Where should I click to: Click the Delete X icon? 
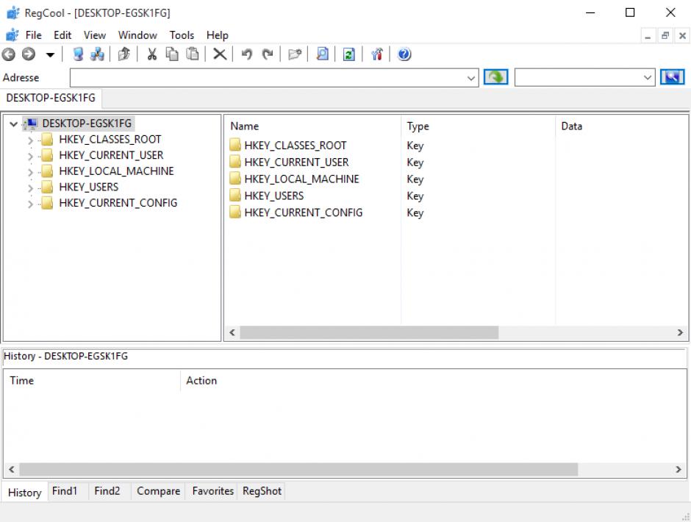(220, 54)
